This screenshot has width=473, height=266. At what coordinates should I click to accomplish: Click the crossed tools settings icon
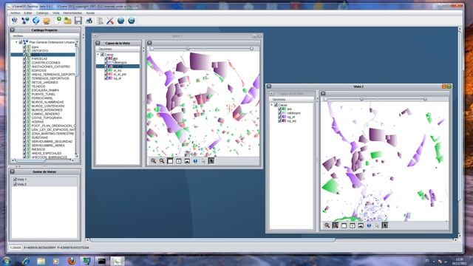[x=110, y=21]
